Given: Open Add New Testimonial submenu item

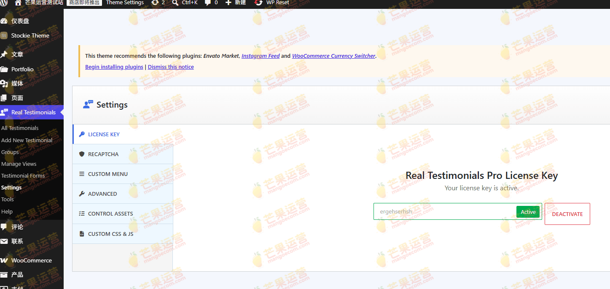Looking at the screenshot, I should 27,140.
